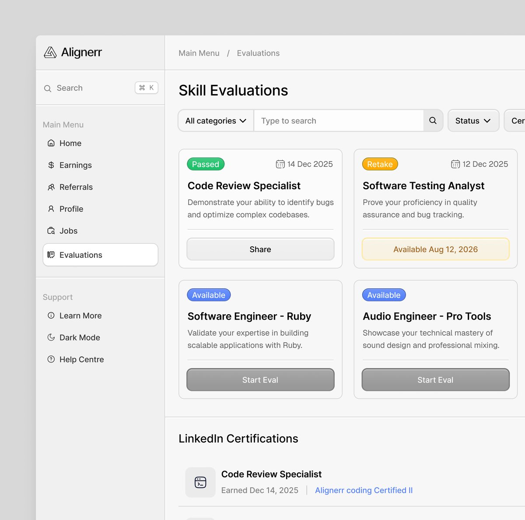The image size is (525, 520).
Task: Click Audio Engineer - Pro Tools title
Action: [427, 316]
